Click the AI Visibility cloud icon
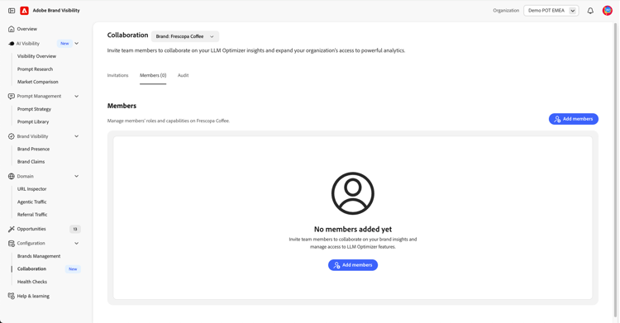 tap(11, 44)
